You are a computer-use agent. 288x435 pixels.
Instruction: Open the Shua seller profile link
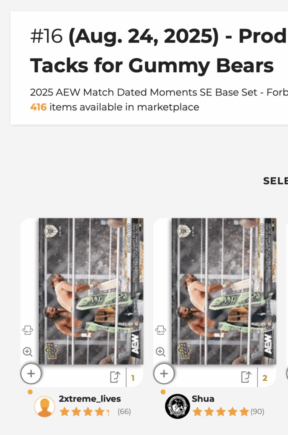click(x=203, y=398)
